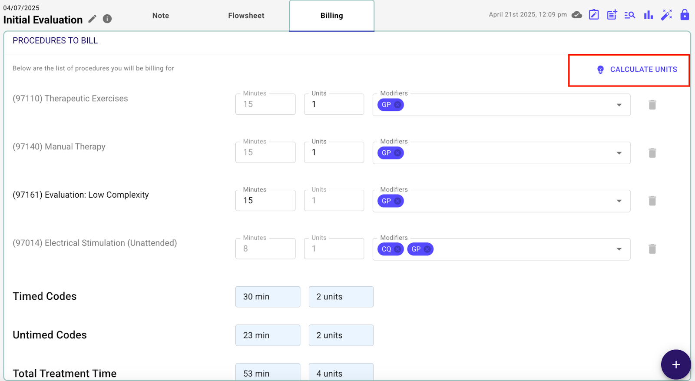
Task: Delete the Manual Therapy procedure row
Action: (652, 153)
